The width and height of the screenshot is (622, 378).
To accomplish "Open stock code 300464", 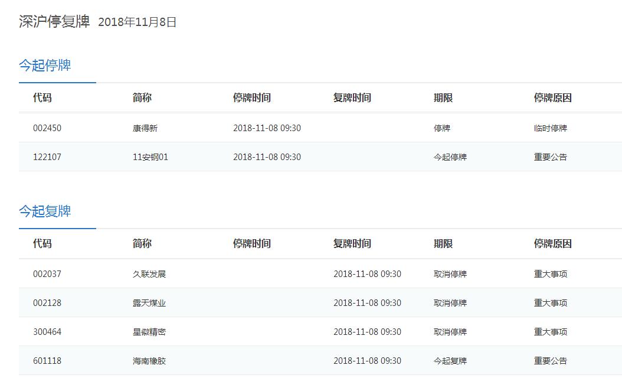I will click(x=47, y=332).
